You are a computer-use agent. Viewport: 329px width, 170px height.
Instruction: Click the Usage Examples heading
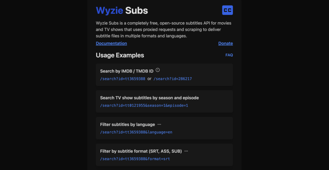120,55
